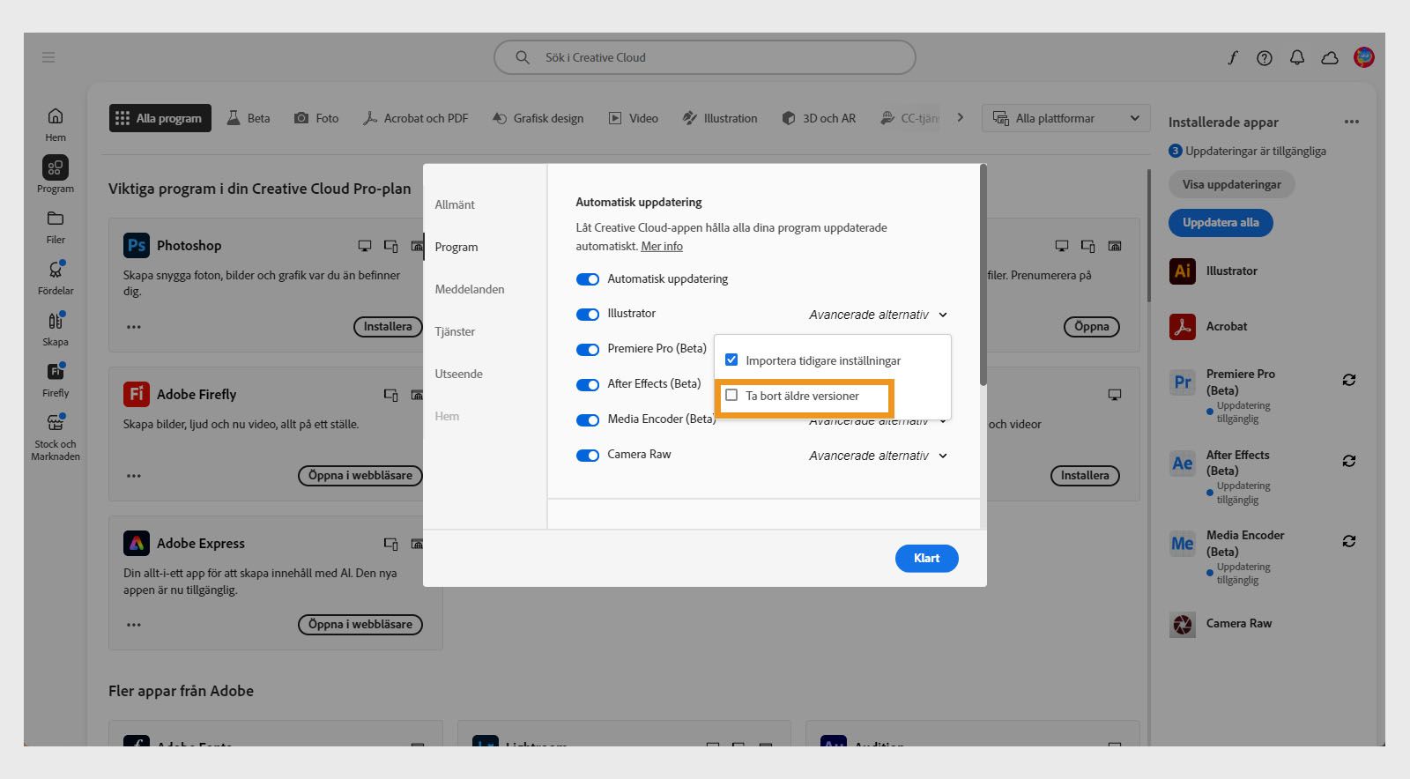Screen dimensions: 1410x779
Task: Open Photoshop card more options dots
Action: 134,327
